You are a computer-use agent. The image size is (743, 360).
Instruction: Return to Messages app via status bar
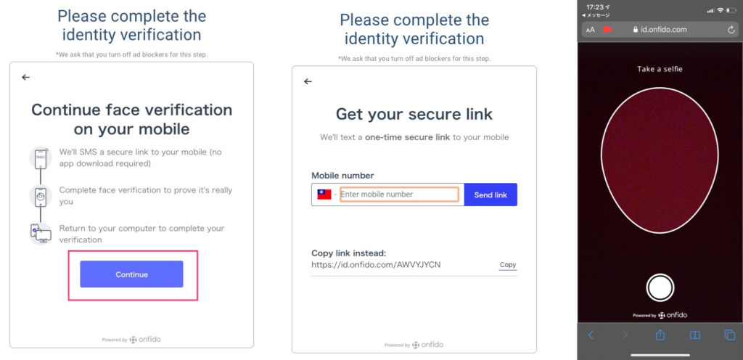pyautogui.click(x=596, y=15)
